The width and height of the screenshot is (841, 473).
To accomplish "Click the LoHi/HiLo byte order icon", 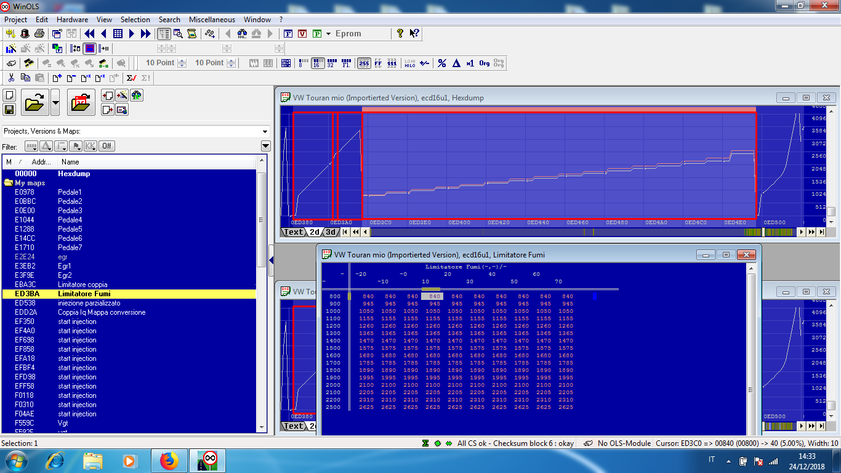I will [x=409, y=63].
